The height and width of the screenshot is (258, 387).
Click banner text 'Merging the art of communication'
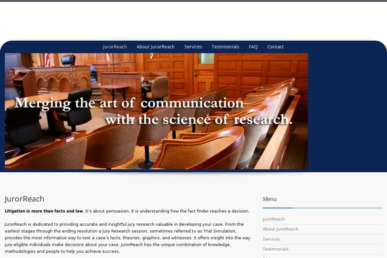(x=129, y=103)
